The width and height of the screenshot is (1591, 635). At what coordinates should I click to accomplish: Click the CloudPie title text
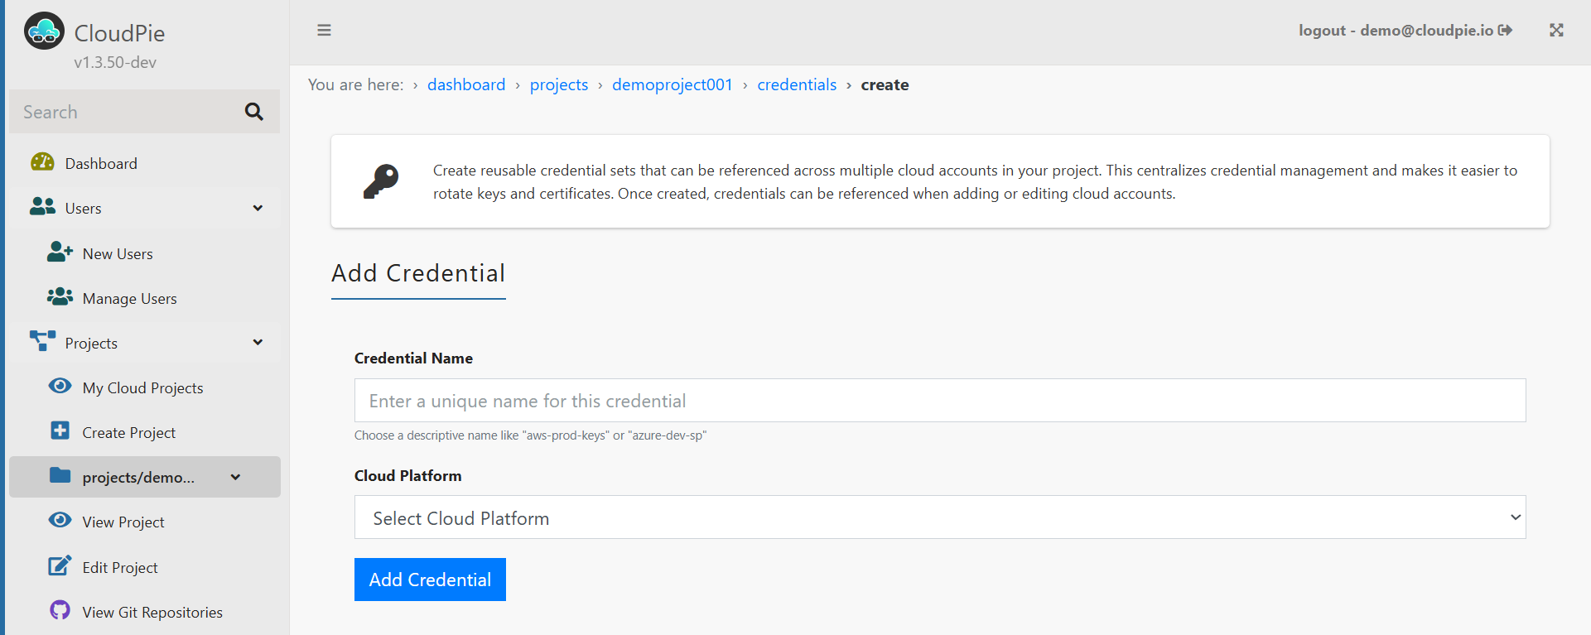click(x=119, y=33)
